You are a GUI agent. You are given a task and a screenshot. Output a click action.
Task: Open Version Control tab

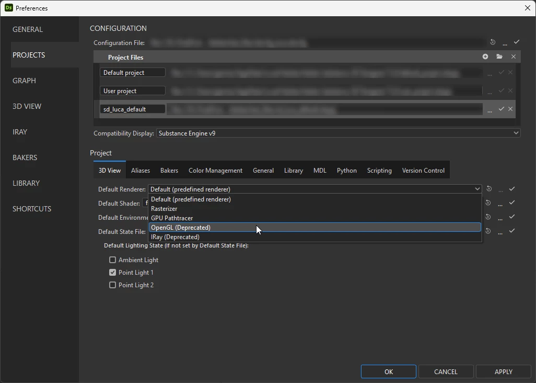(x=423, y=171)
